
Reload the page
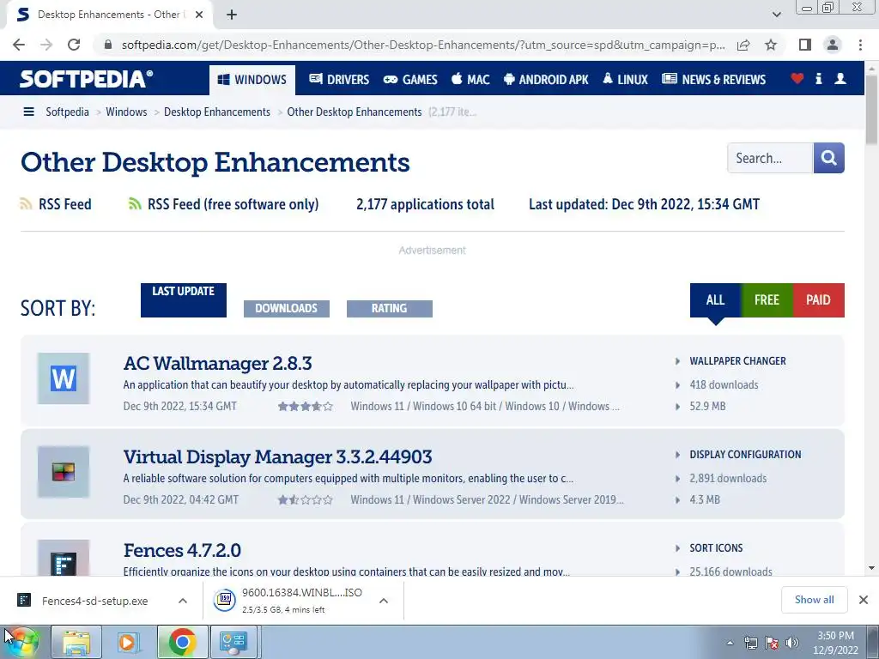tap(74, 45)
